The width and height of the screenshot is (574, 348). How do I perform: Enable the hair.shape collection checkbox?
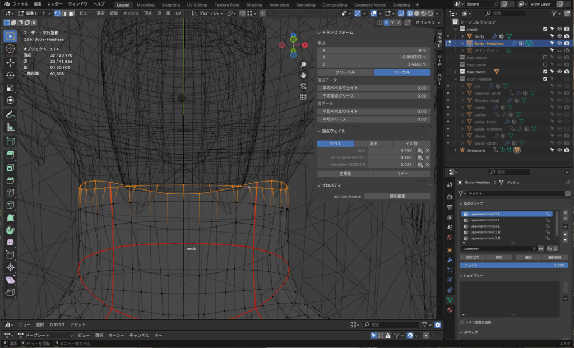click(x=545, y=58)
